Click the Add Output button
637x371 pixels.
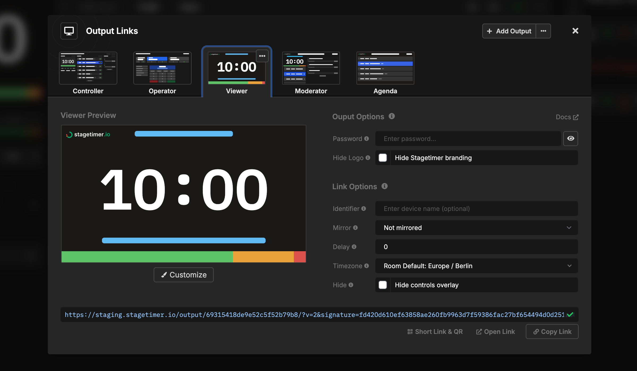[509, 31]
